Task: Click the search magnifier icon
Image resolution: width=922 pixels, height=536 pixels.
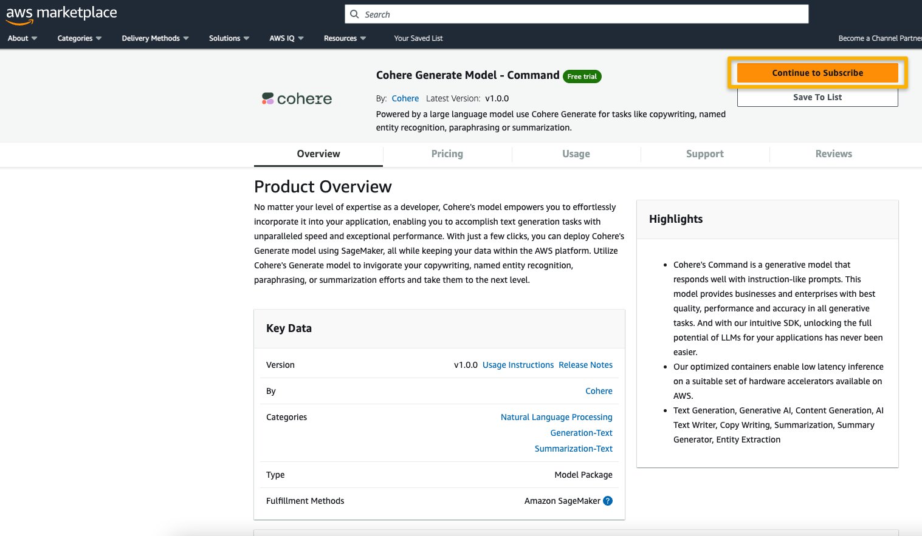Action: (x=355, y=14)
